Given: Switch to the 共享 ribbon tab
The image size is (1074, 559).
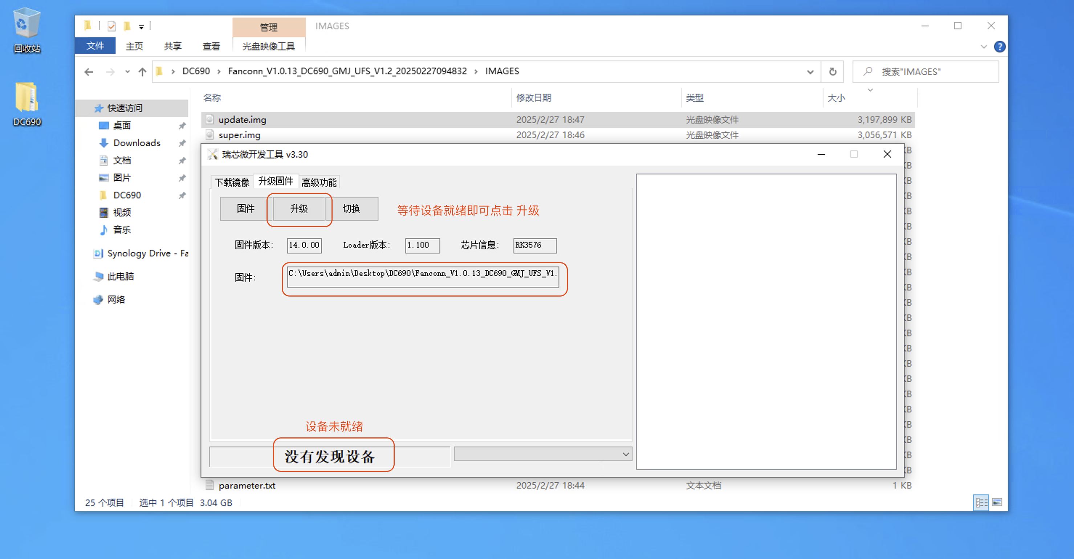Looking at the screenshot, I should pyautogui.click(x=172, y=46).
